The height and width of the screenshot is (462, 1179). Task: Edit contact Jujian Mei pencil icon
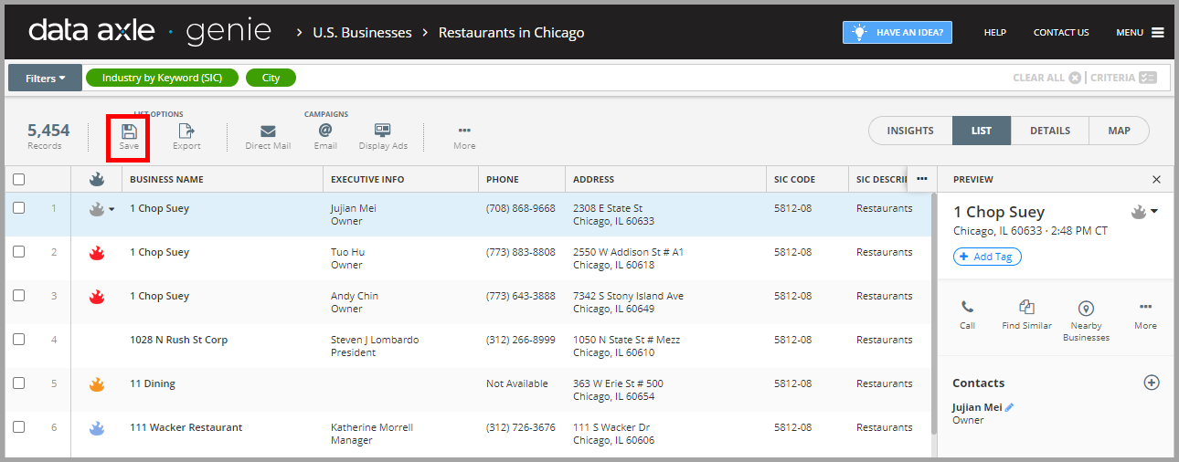coord(1010,407)
